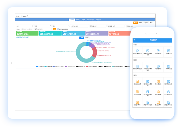Switch chart to 条形图 view

(87, 38)
